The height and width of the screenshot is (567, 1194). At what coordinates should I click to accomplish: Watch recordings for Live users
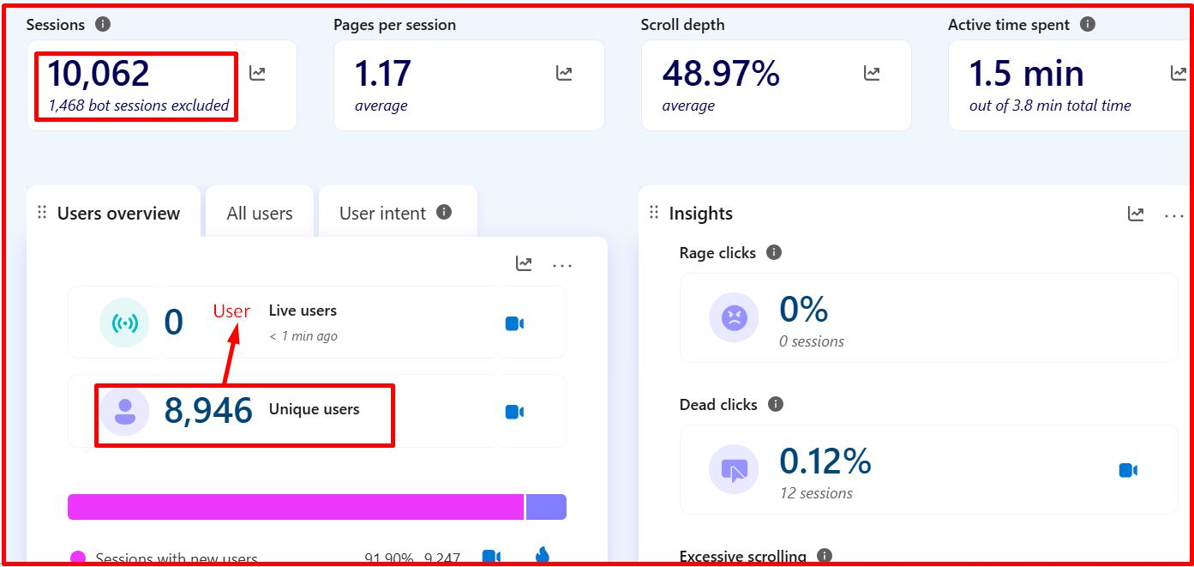(x=514, y=323)
